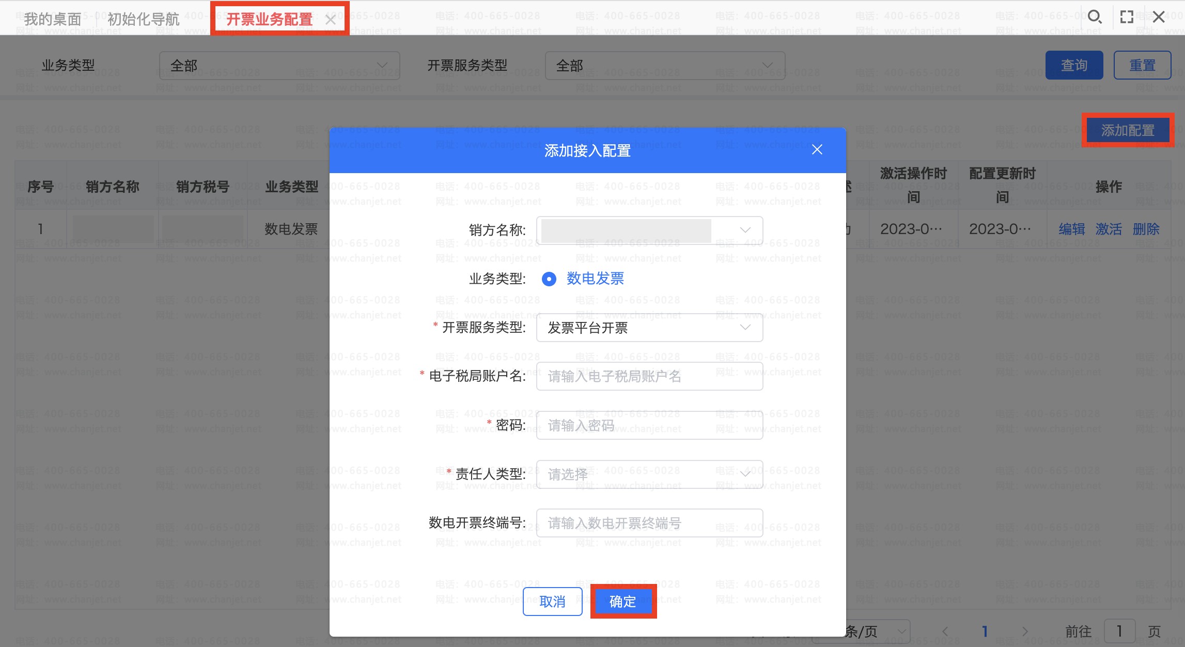
Task: Open the 业务类型 filter dropdown
Action: 279,66
